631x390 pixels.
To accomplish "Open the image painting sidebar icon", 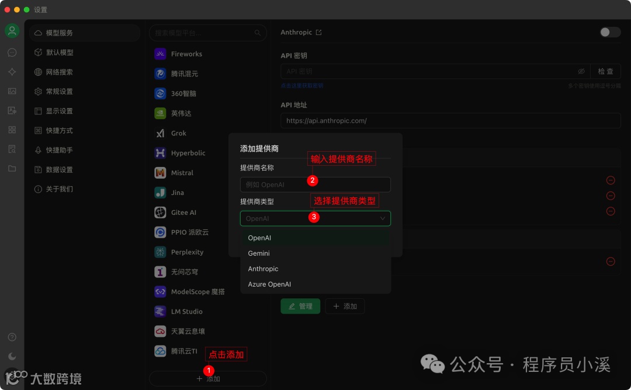I will coord(12,91).
